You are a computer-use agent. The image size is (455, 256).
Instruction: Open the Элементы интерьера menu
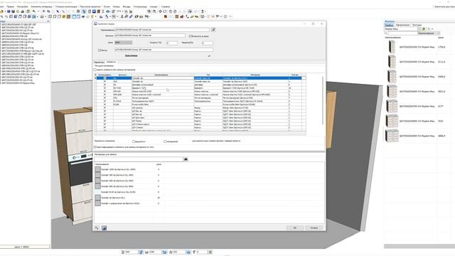coord(41,6)
